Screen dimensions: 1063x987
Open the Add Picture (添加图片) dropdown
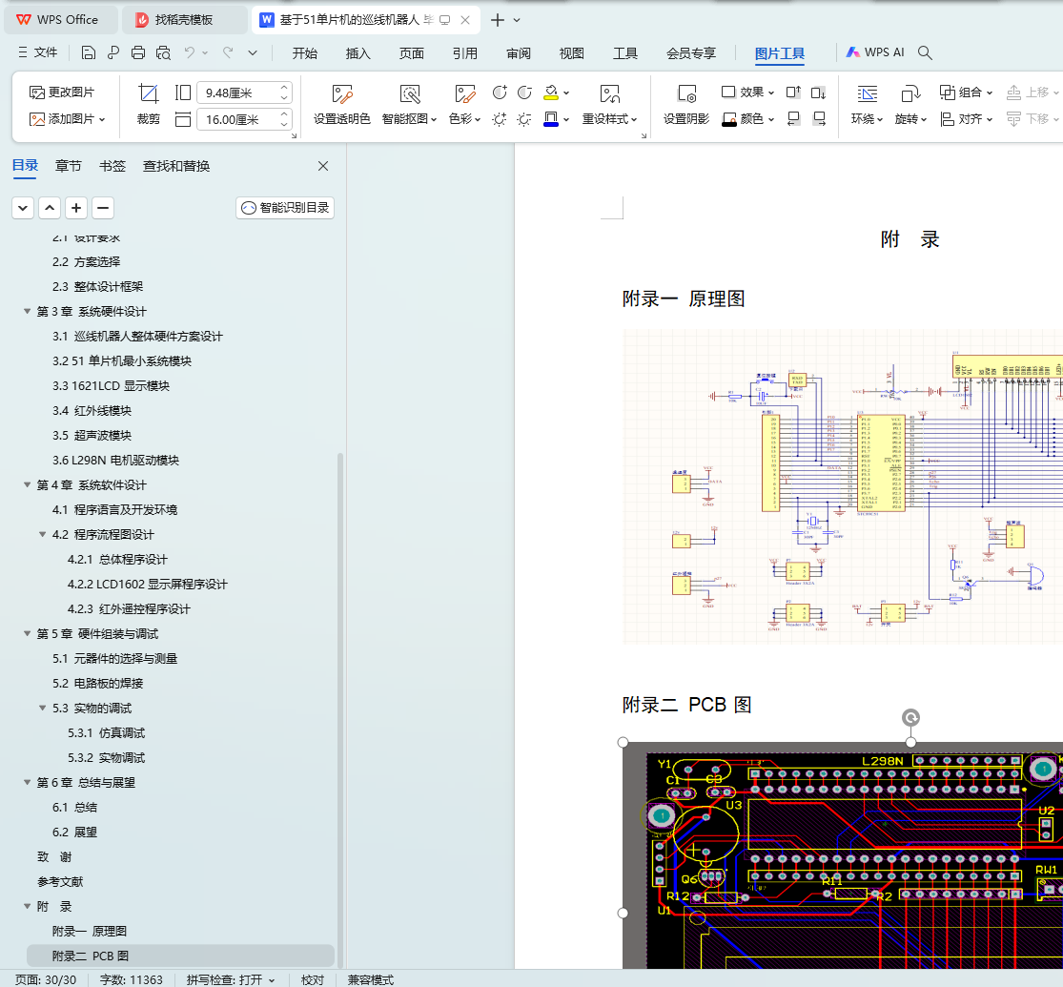click(x=102, y=119)
